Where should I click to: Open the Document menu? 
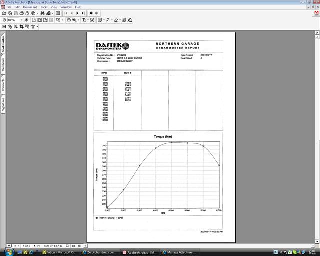tap(30, 7)
